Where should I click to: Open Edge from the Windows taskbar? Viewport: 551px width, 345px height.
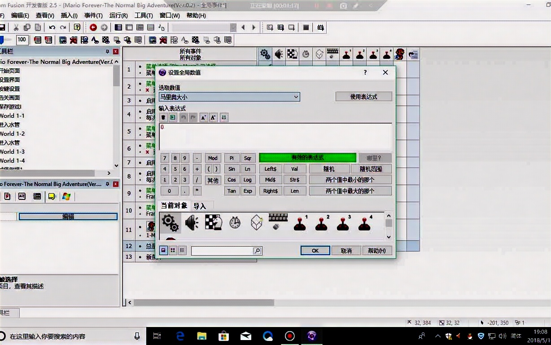pos(180,336)
